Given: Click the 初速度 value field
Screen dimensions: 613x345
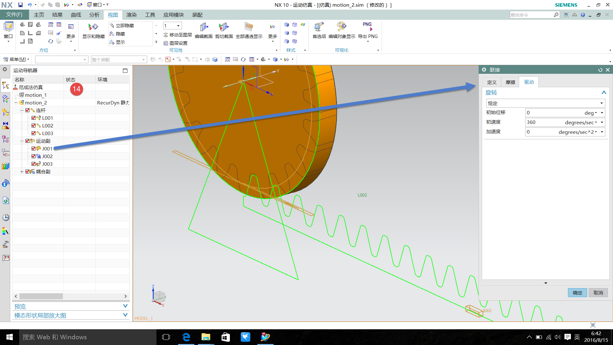Looking at the screenshot, I should pyautogui.click(x=545, y=122).
